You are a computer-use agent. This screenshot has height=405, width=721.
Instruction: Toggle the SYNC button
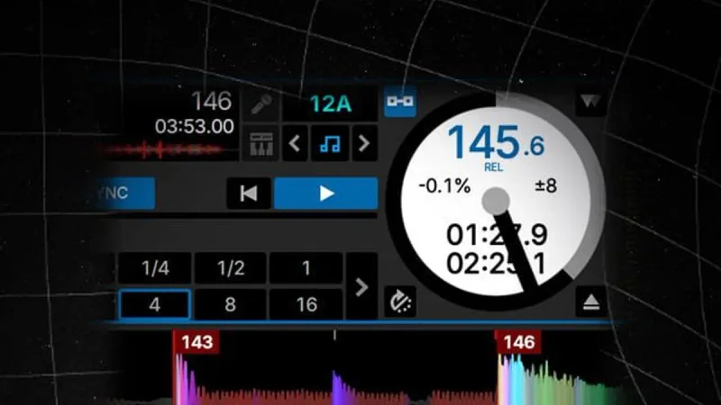(x=123, y=193)
